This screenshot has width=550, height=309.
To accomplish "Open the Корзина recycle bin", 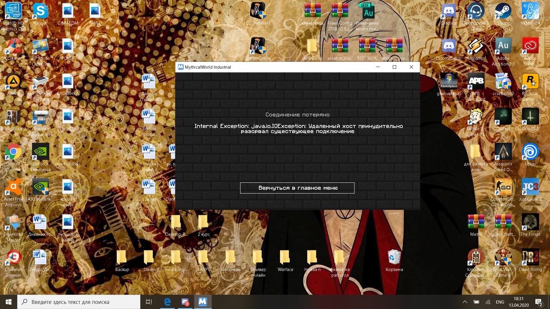I will pyautogui.click(x=394, y=261).
